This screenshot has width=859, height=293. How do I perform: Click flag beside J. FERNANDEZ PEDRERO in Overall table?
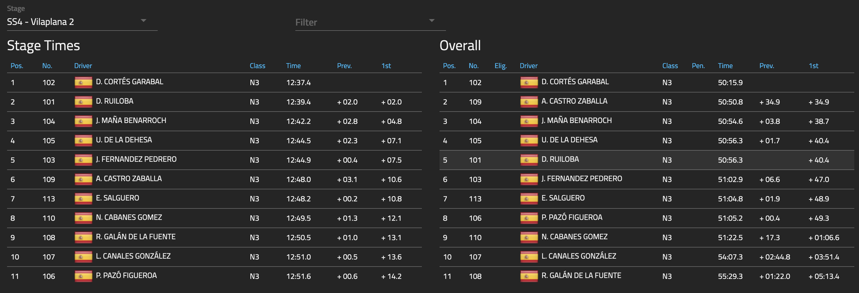[529, 179]
